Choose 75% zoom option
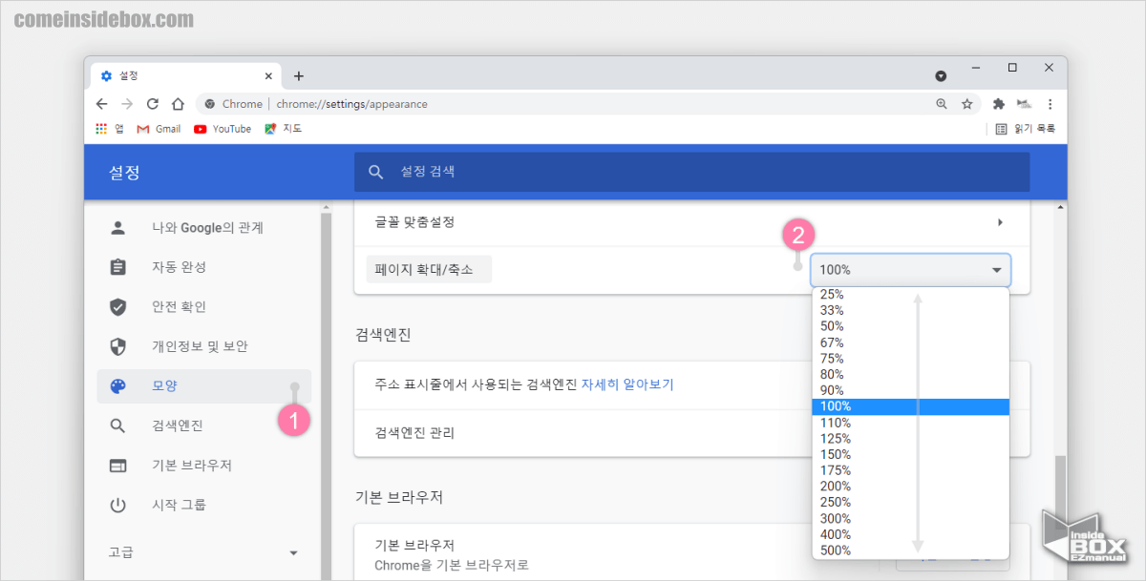 (x=910, y=359)
